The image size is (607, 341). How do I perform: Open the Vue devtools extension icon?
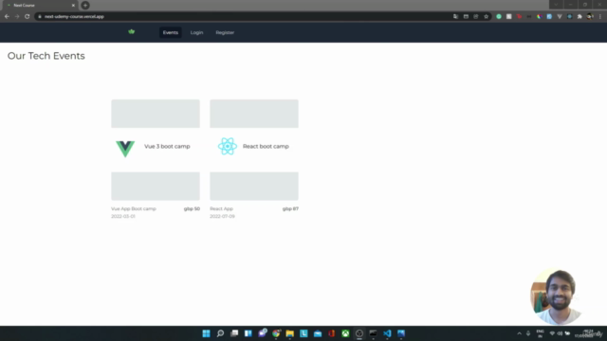tap(560, 17)
